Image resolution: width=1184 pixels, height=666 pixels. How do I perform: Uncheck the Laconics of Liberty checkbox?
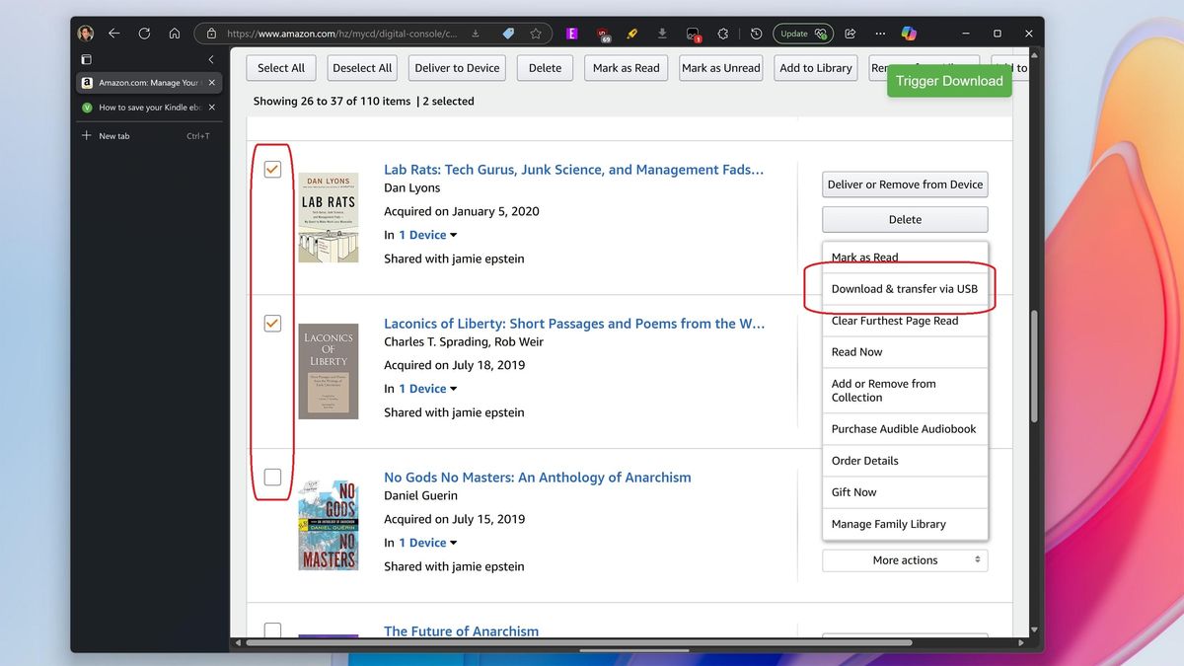(x=272, y=324)
